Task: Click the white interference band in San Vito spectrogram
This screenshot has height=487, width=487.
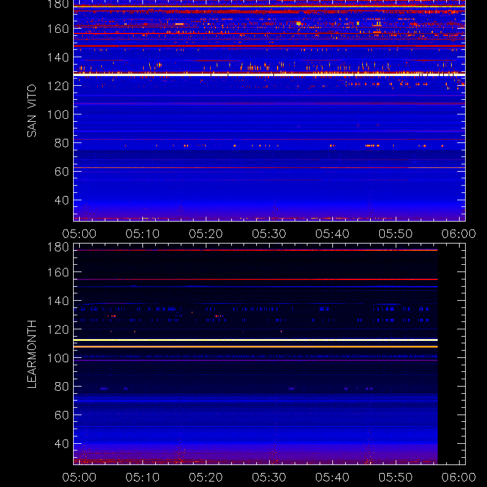Action: [x=269, y=75]
